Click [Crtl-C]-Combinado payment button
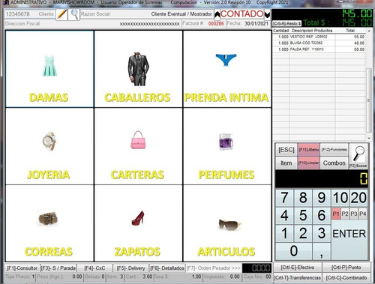Viewport: 375px width, 284px height. point(346,277)
